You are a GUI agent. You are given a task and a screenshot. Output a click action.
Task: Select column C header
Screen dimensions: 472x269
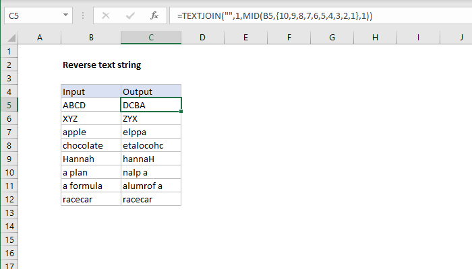151,38
